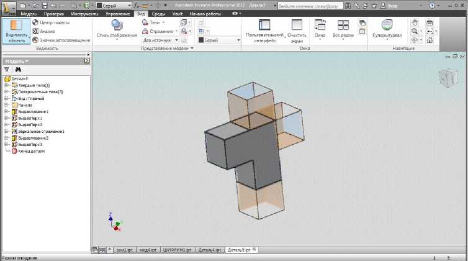Click Пользовательский интерфейс icon
This screenshot has width=468, height=261.
[x=264, y=25]
